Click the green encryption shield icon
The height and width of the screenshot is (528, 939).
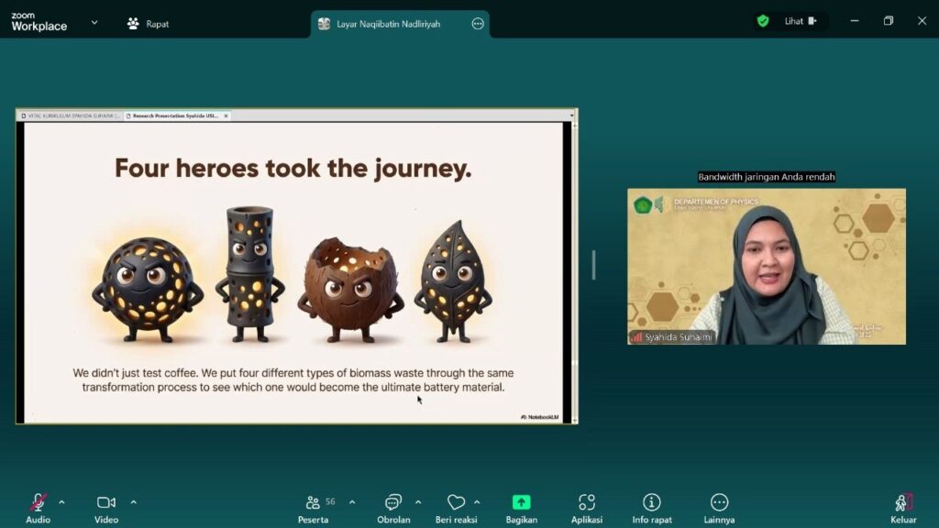click(763, 21)
